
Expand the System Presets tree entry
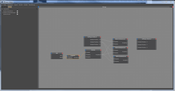pos(3,14)
